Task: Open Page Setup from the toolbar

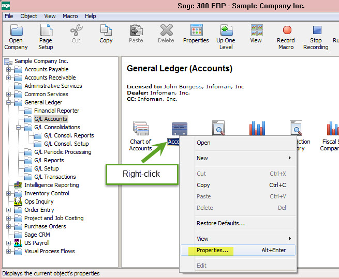Action: pos(46,30)
